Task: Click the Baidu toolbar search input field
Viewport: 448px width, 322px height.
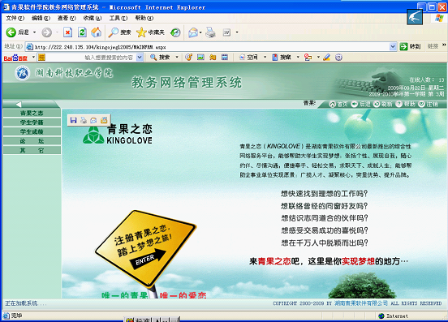Action: tap(91, 58)
